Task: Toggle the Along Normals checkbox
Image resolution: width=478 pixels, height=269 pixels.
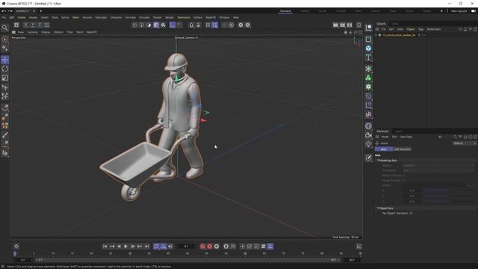Action: pos(404,180)
